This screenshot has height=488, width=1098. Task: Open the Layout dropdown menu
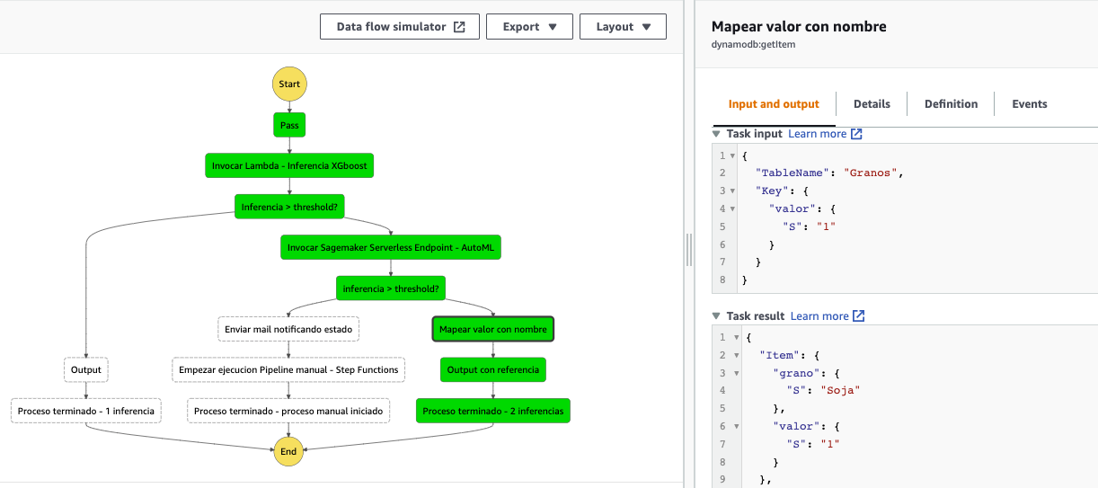(623, 27)
